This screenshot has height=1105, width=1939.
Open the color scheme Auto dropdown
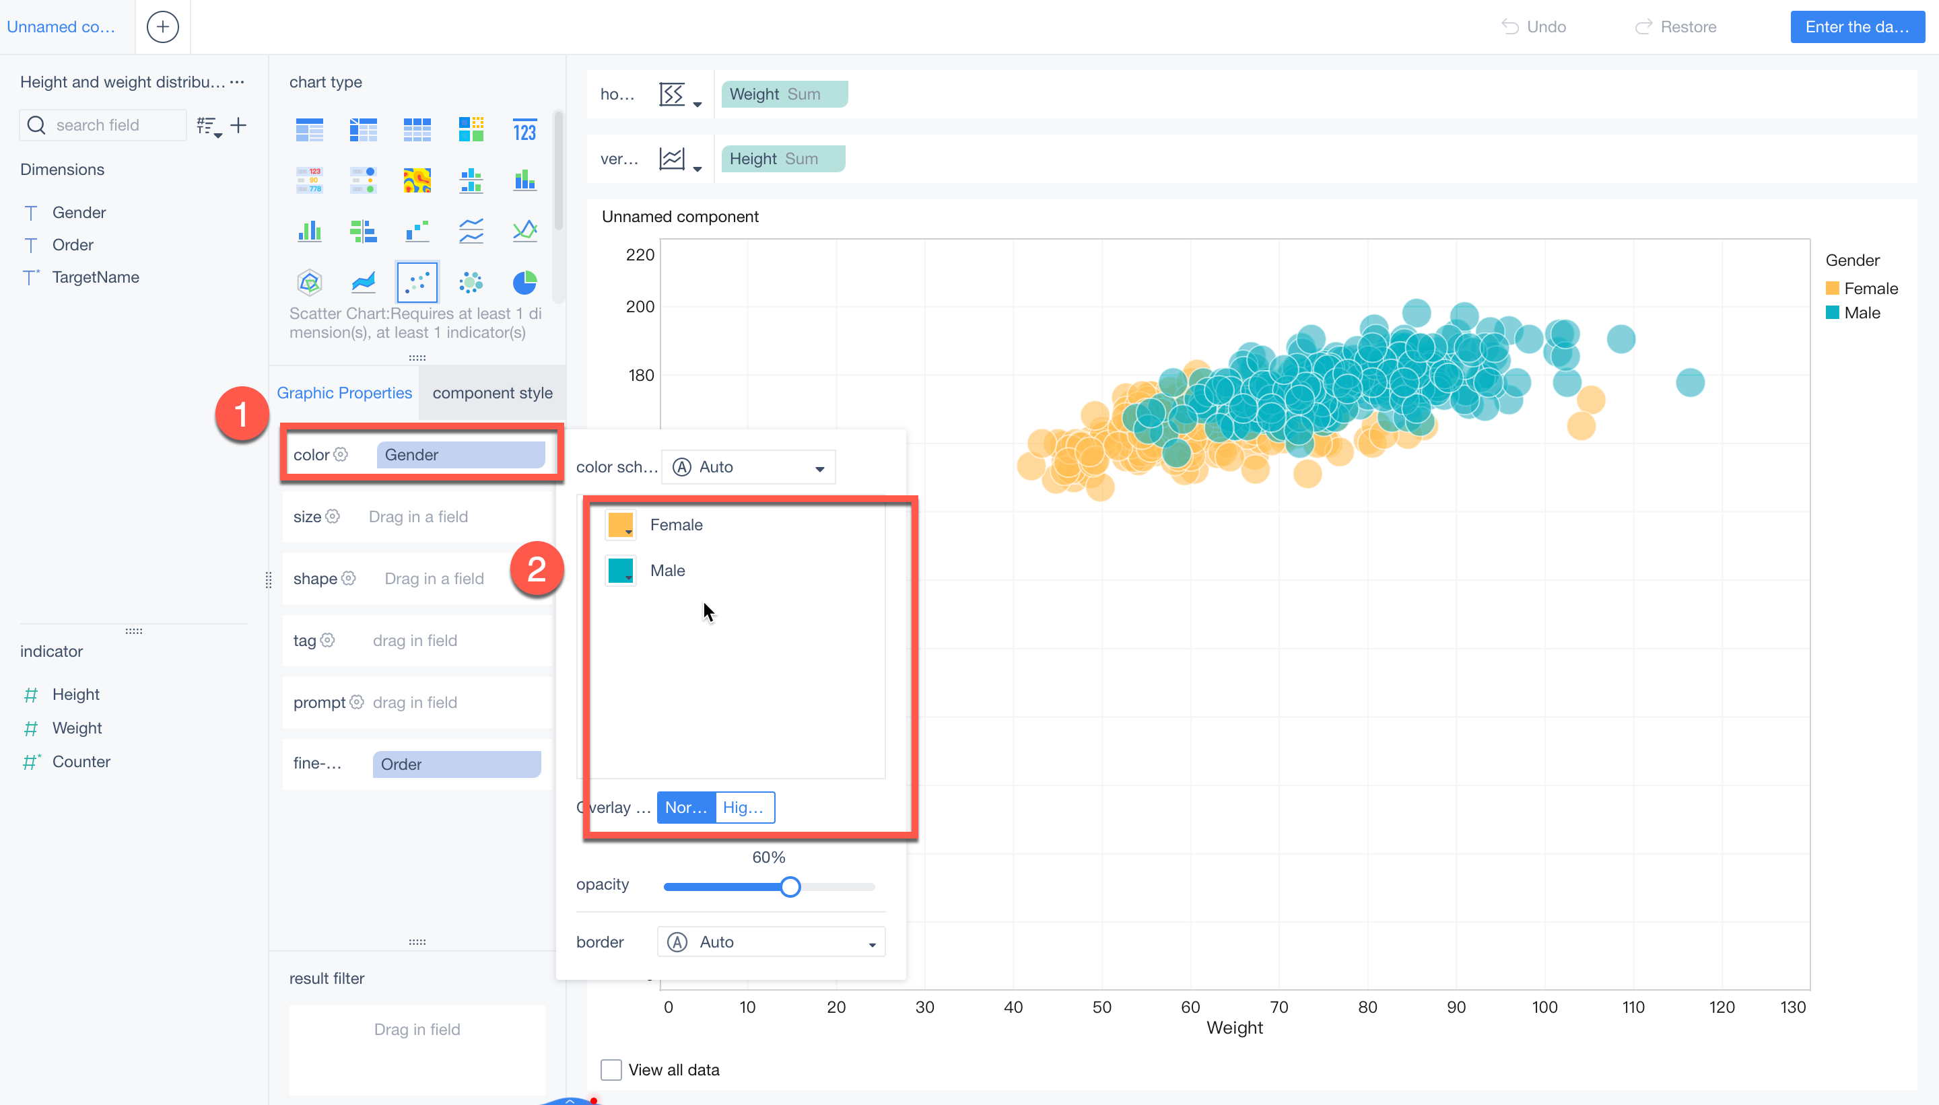pos(748,467)
